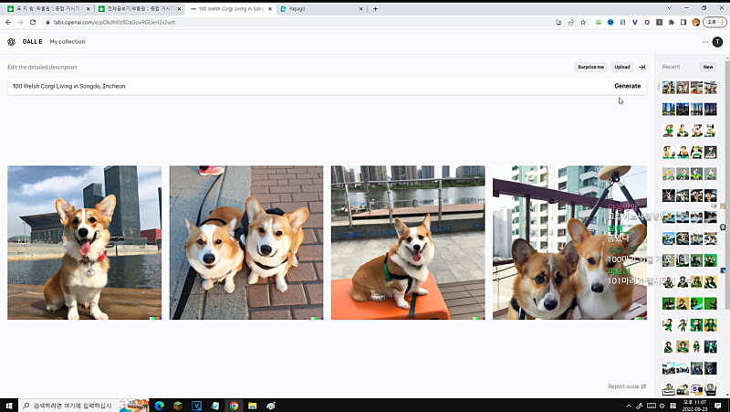This screenshot has height=412, width=730.
Task: Open the first generated corgi image
Action: pos(84,242)
